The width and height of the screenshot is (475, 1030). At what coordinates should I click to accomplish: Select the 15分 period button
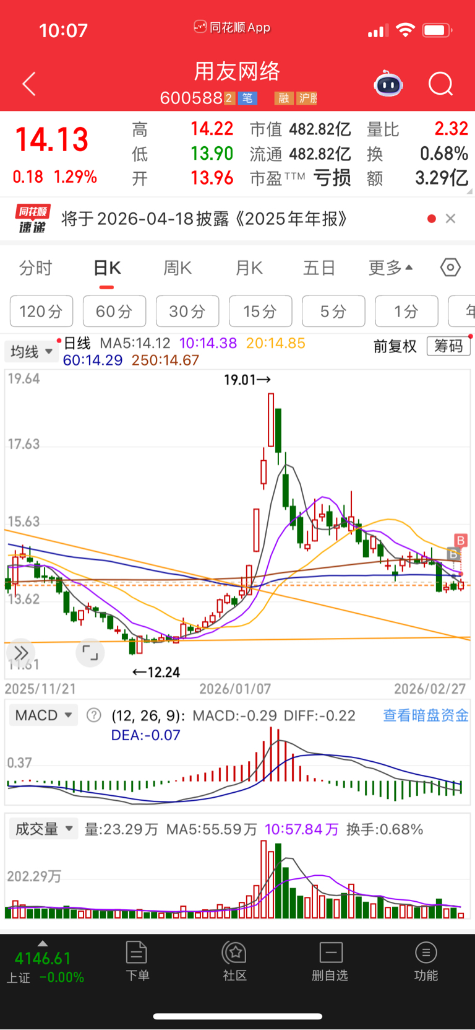click(x=260, y=311)
